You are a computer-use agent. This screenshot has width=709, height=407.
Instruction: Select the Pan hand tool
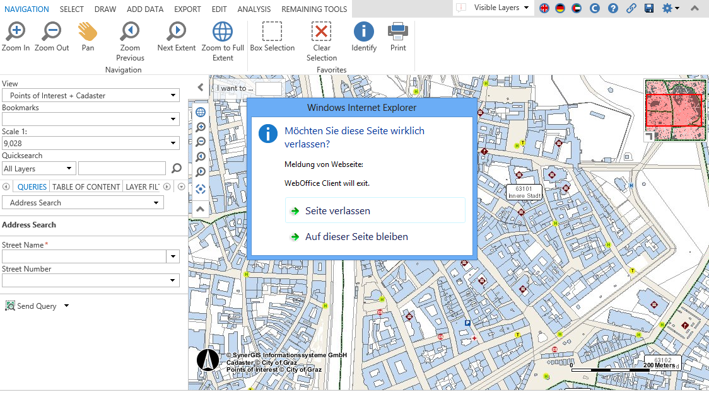88,37
